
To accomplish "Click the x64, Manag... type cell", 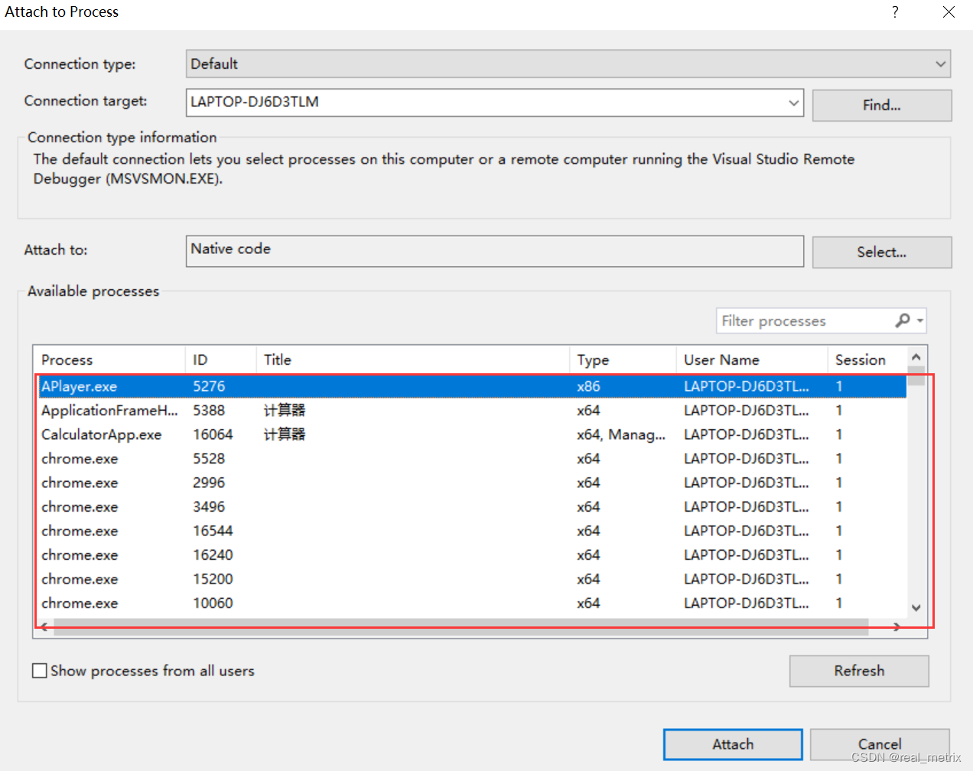I will 621,434.
